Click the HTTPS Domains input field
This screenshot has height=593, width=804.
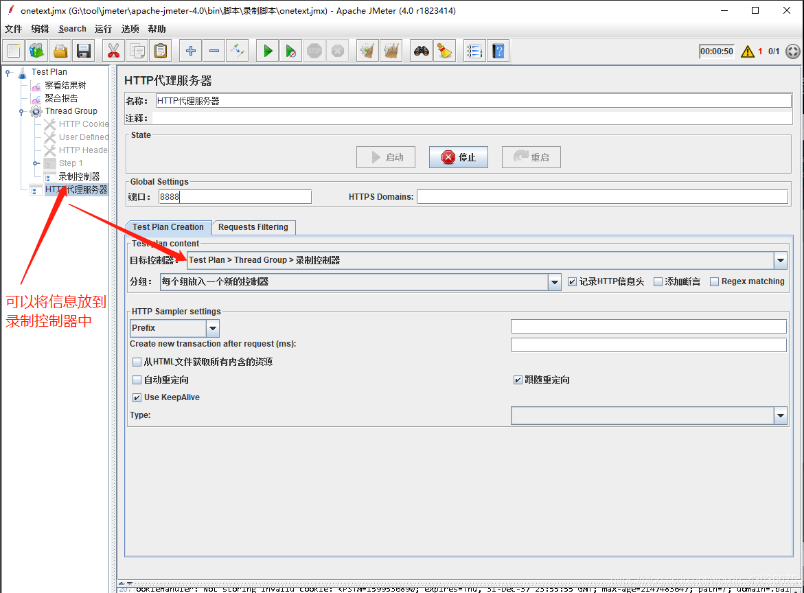pos(603,197)
